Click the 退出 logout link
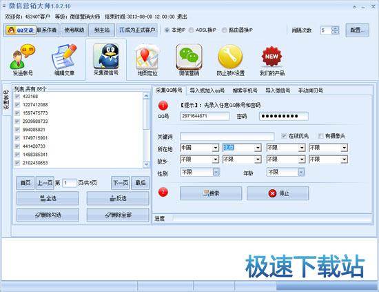Viewport: 379px width, 292px height. tap(182, 17)
